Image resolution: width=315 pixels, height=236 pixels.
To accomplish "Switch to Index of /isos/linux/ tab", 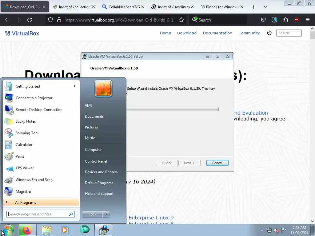I will 172,7.
